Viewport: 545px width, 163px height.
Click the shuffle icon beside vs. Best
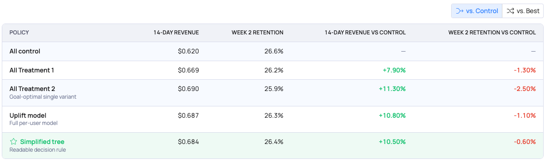511,11
